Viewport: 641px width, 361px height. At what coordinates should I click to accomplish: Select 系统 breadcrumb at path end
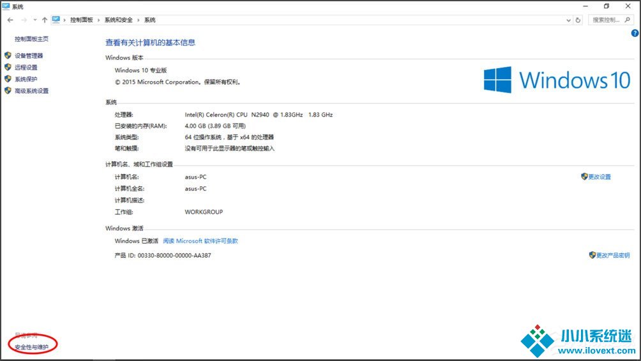(x=149, y=20)
